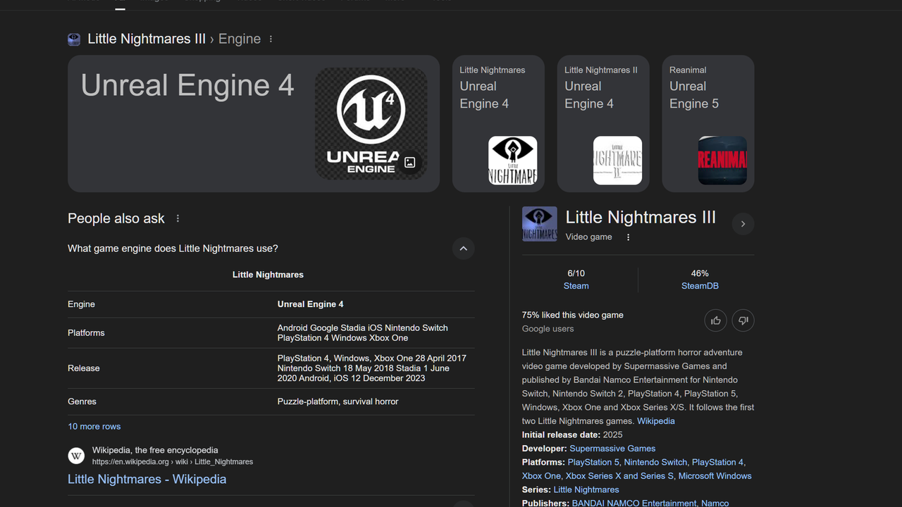Click the Little Nightmares III favicon in breadcrumb

tap(74, 39)
